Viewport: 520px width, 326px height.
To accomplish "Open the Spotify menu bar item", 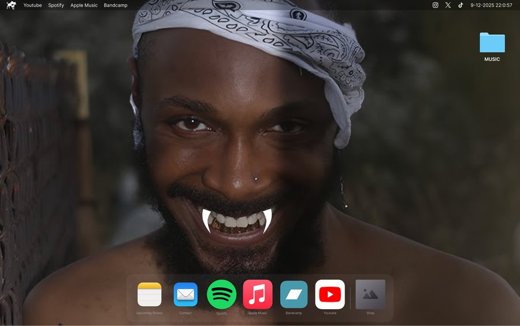I will coord(56,5).
